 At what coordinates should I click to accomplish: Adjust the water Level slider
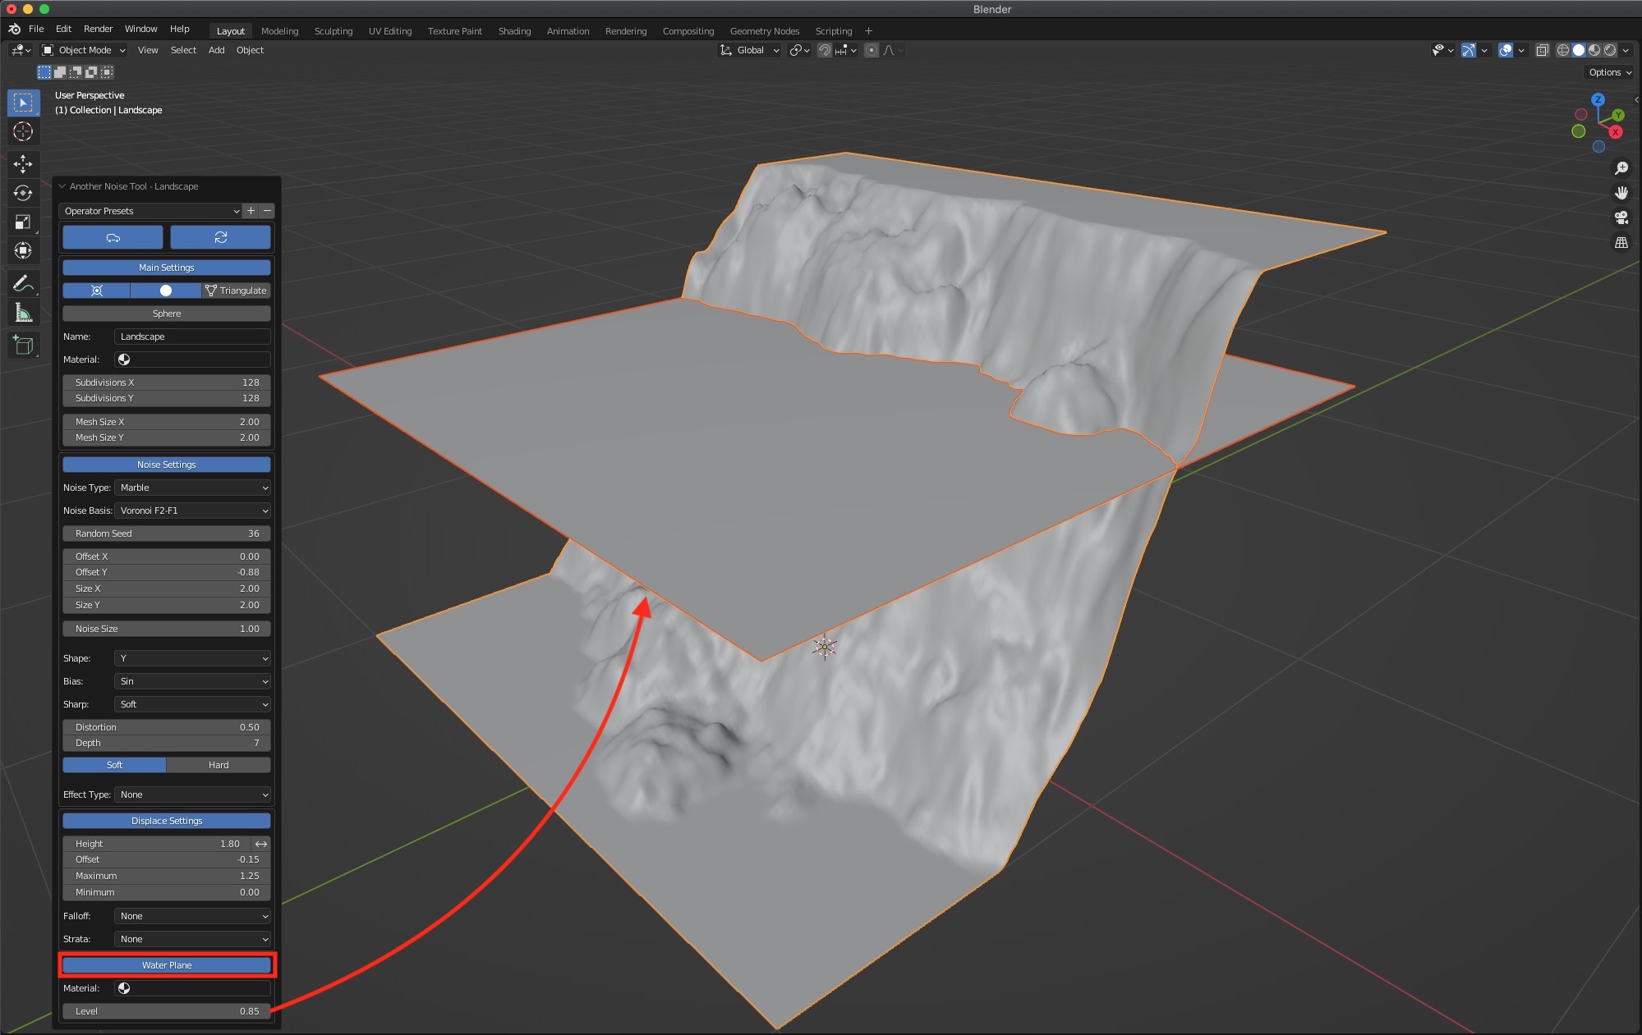167,1011
